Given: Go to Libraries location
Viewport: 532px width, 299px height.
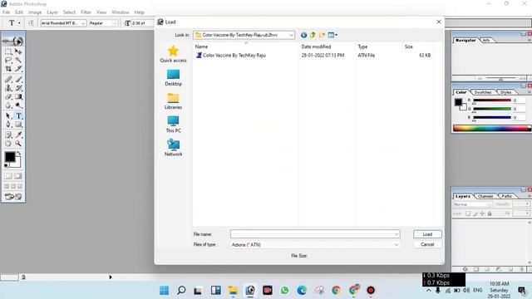Looking at the screenshot, I should pyautogui.click(x=173, y=101).
